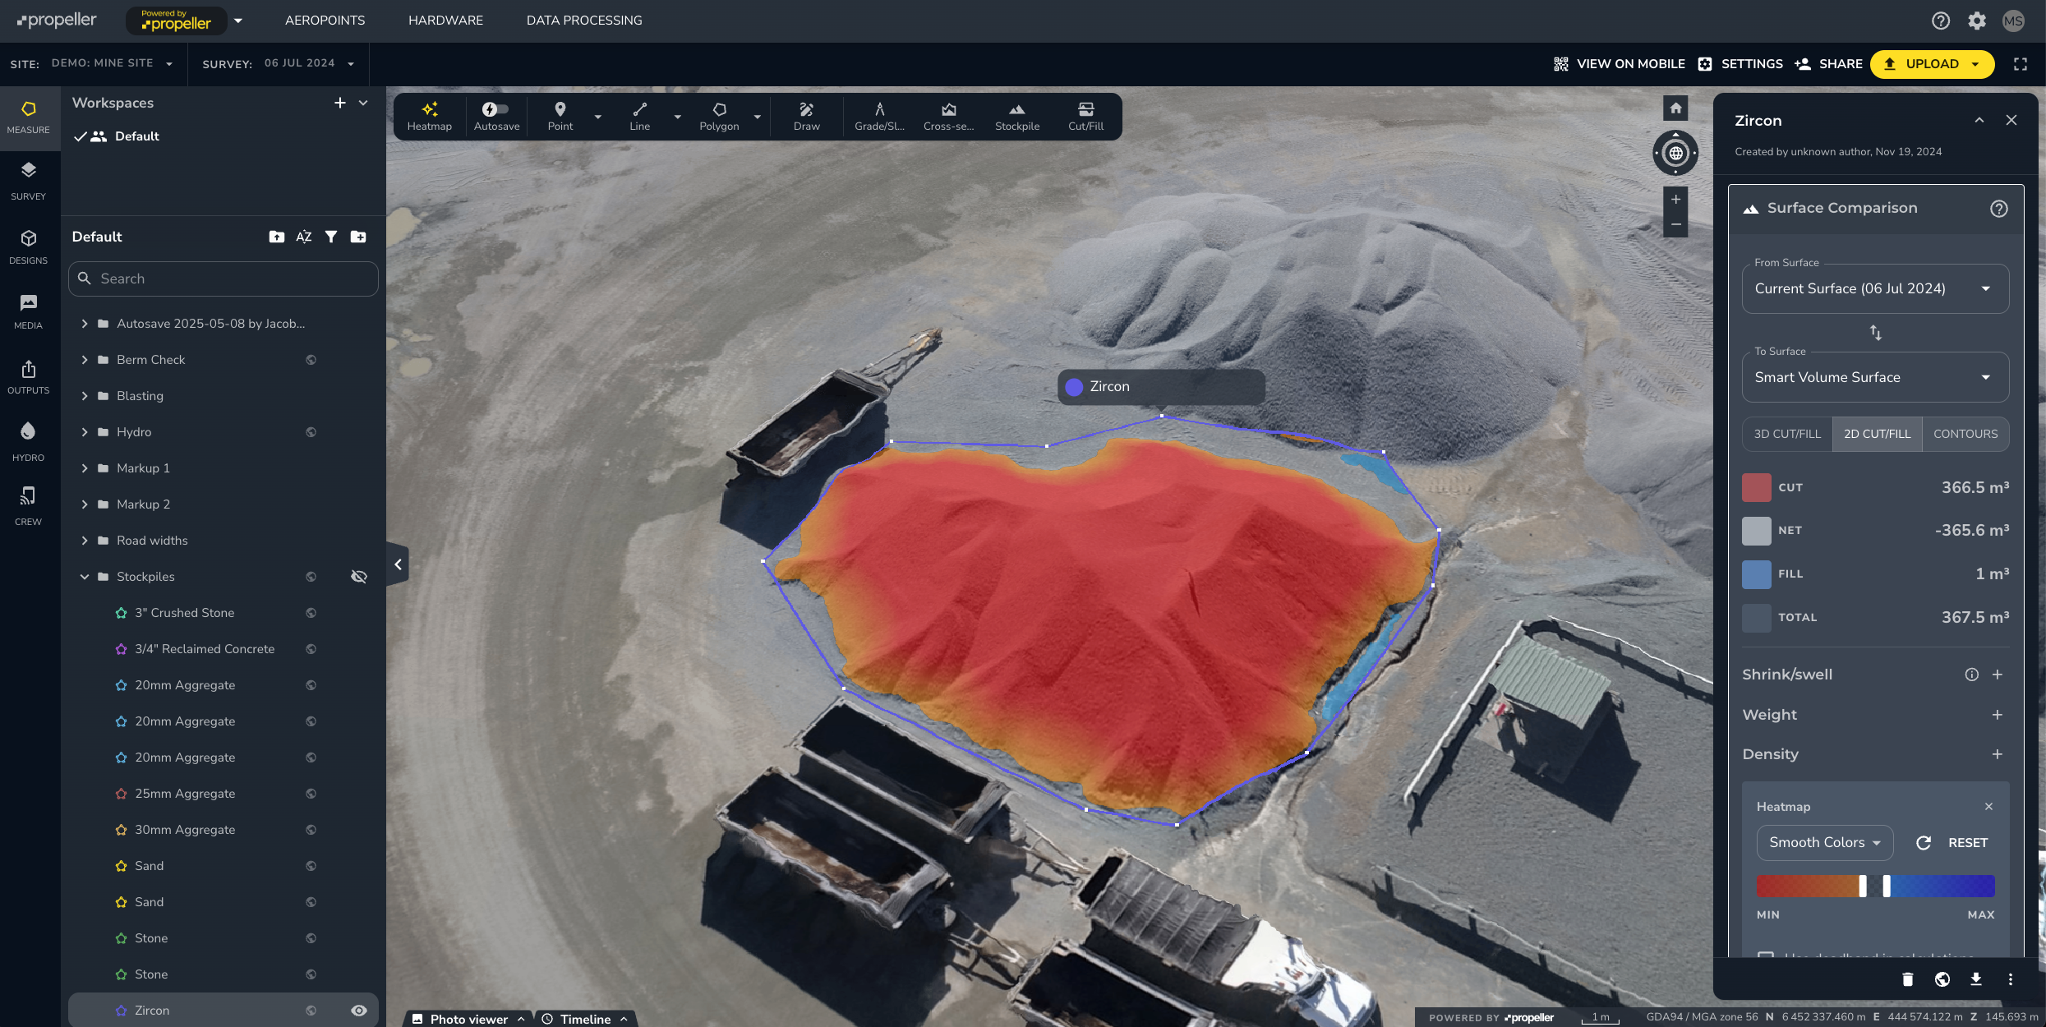This screenshot has width=2046, height=1027.
Task: Collapse the Stockpiles folder
Action: coord(84,577)
